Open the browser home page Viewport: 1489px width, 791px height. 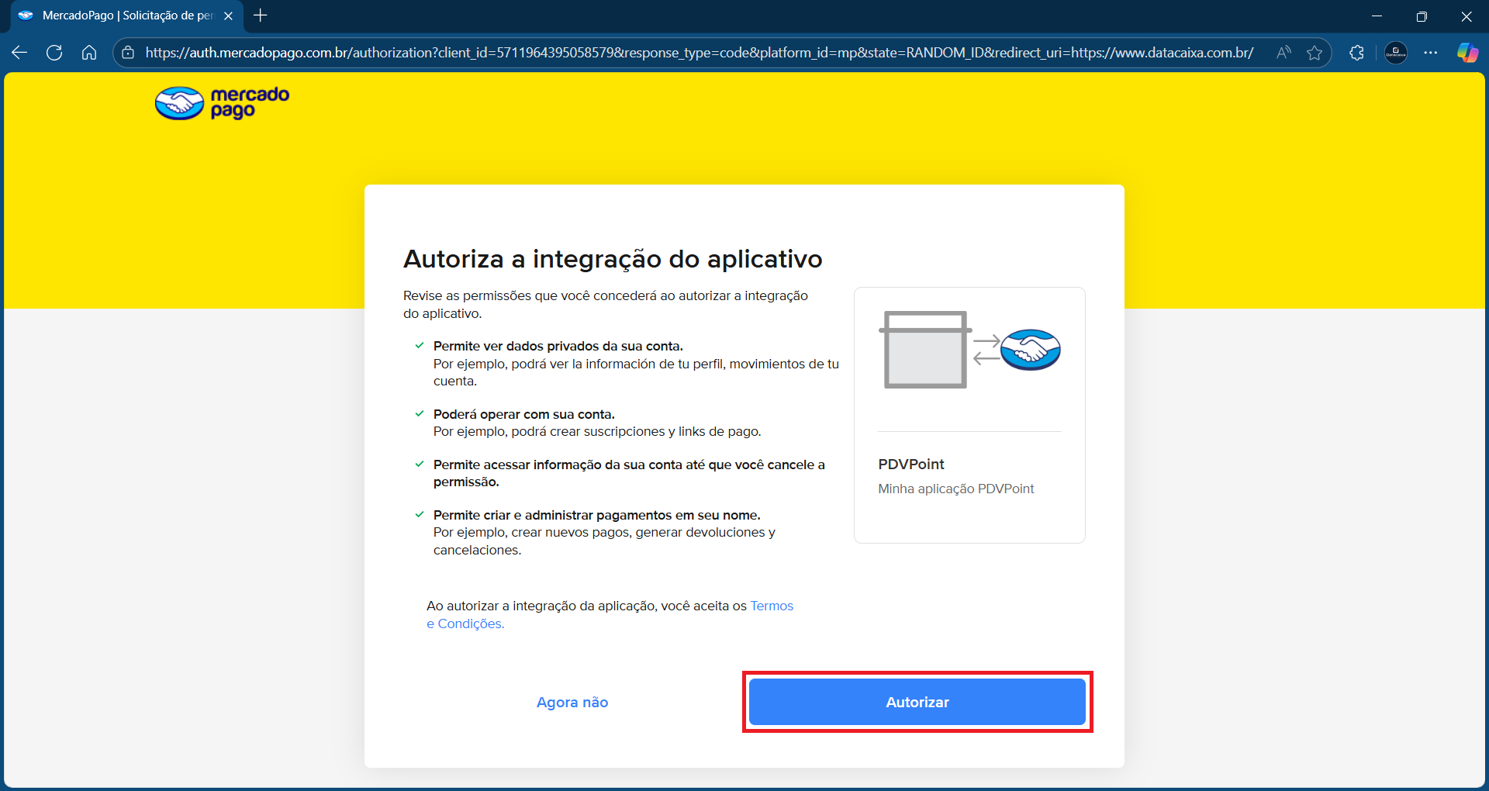point(89,52)
